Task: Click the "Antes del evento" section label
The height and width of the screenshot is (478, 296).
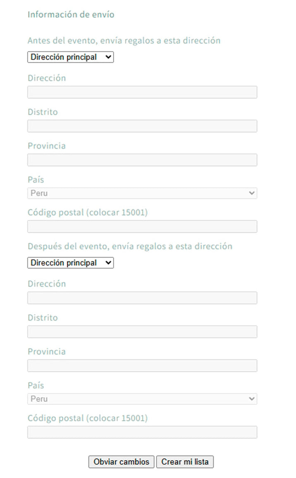Action: (124, 41)
